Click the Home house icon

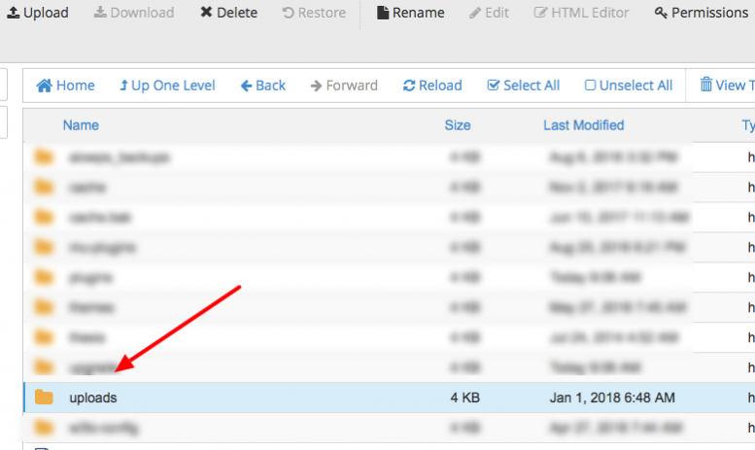pyautogui.click(x=45, y=86)
